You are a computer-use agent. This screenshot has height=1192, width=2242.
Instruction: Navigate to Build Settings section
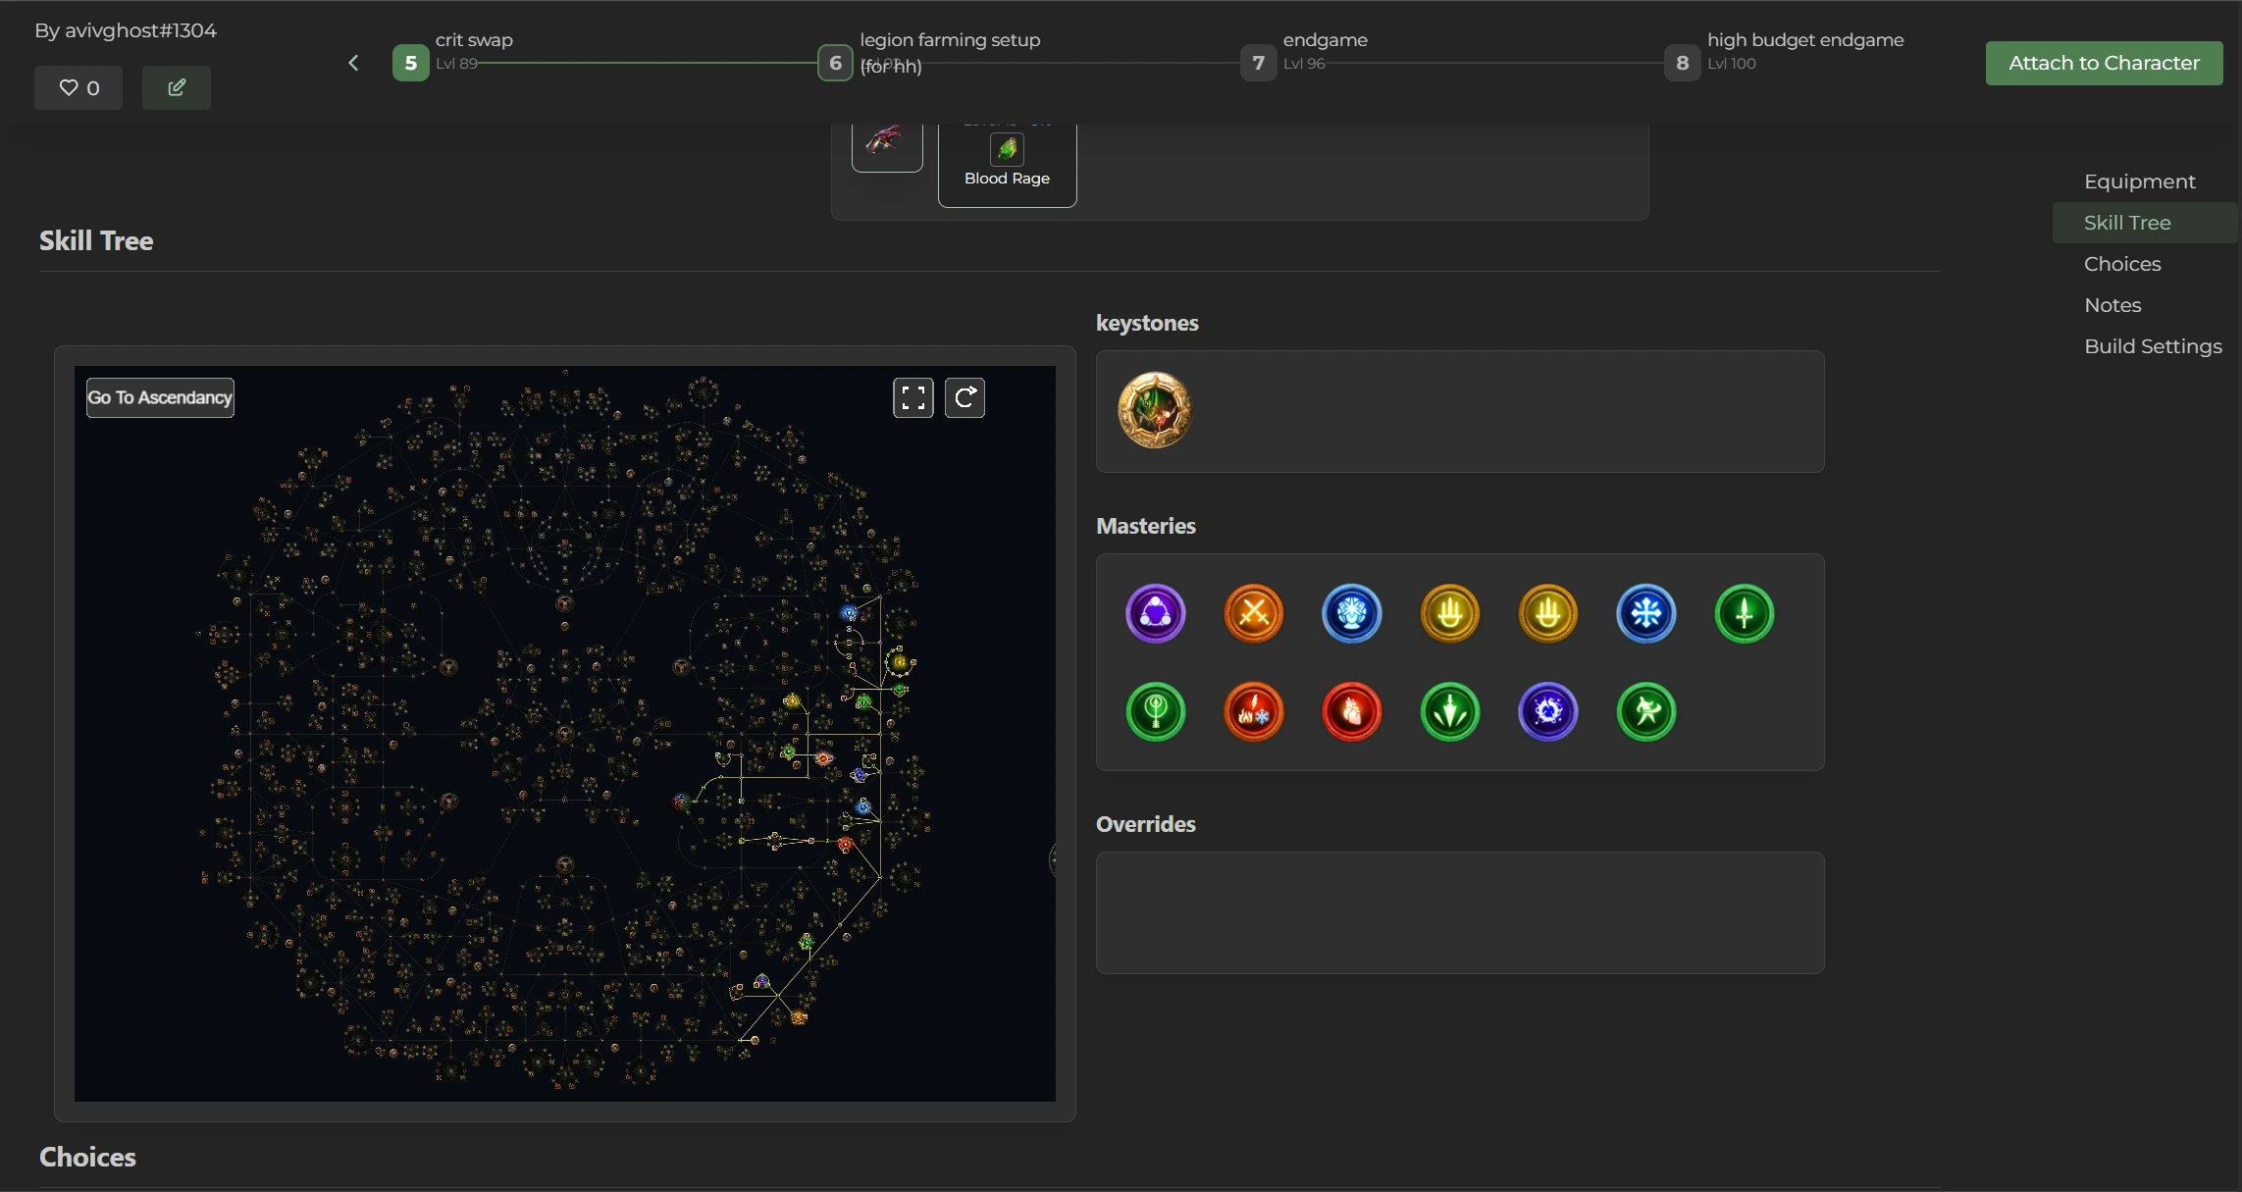[x=2153, y=346]
